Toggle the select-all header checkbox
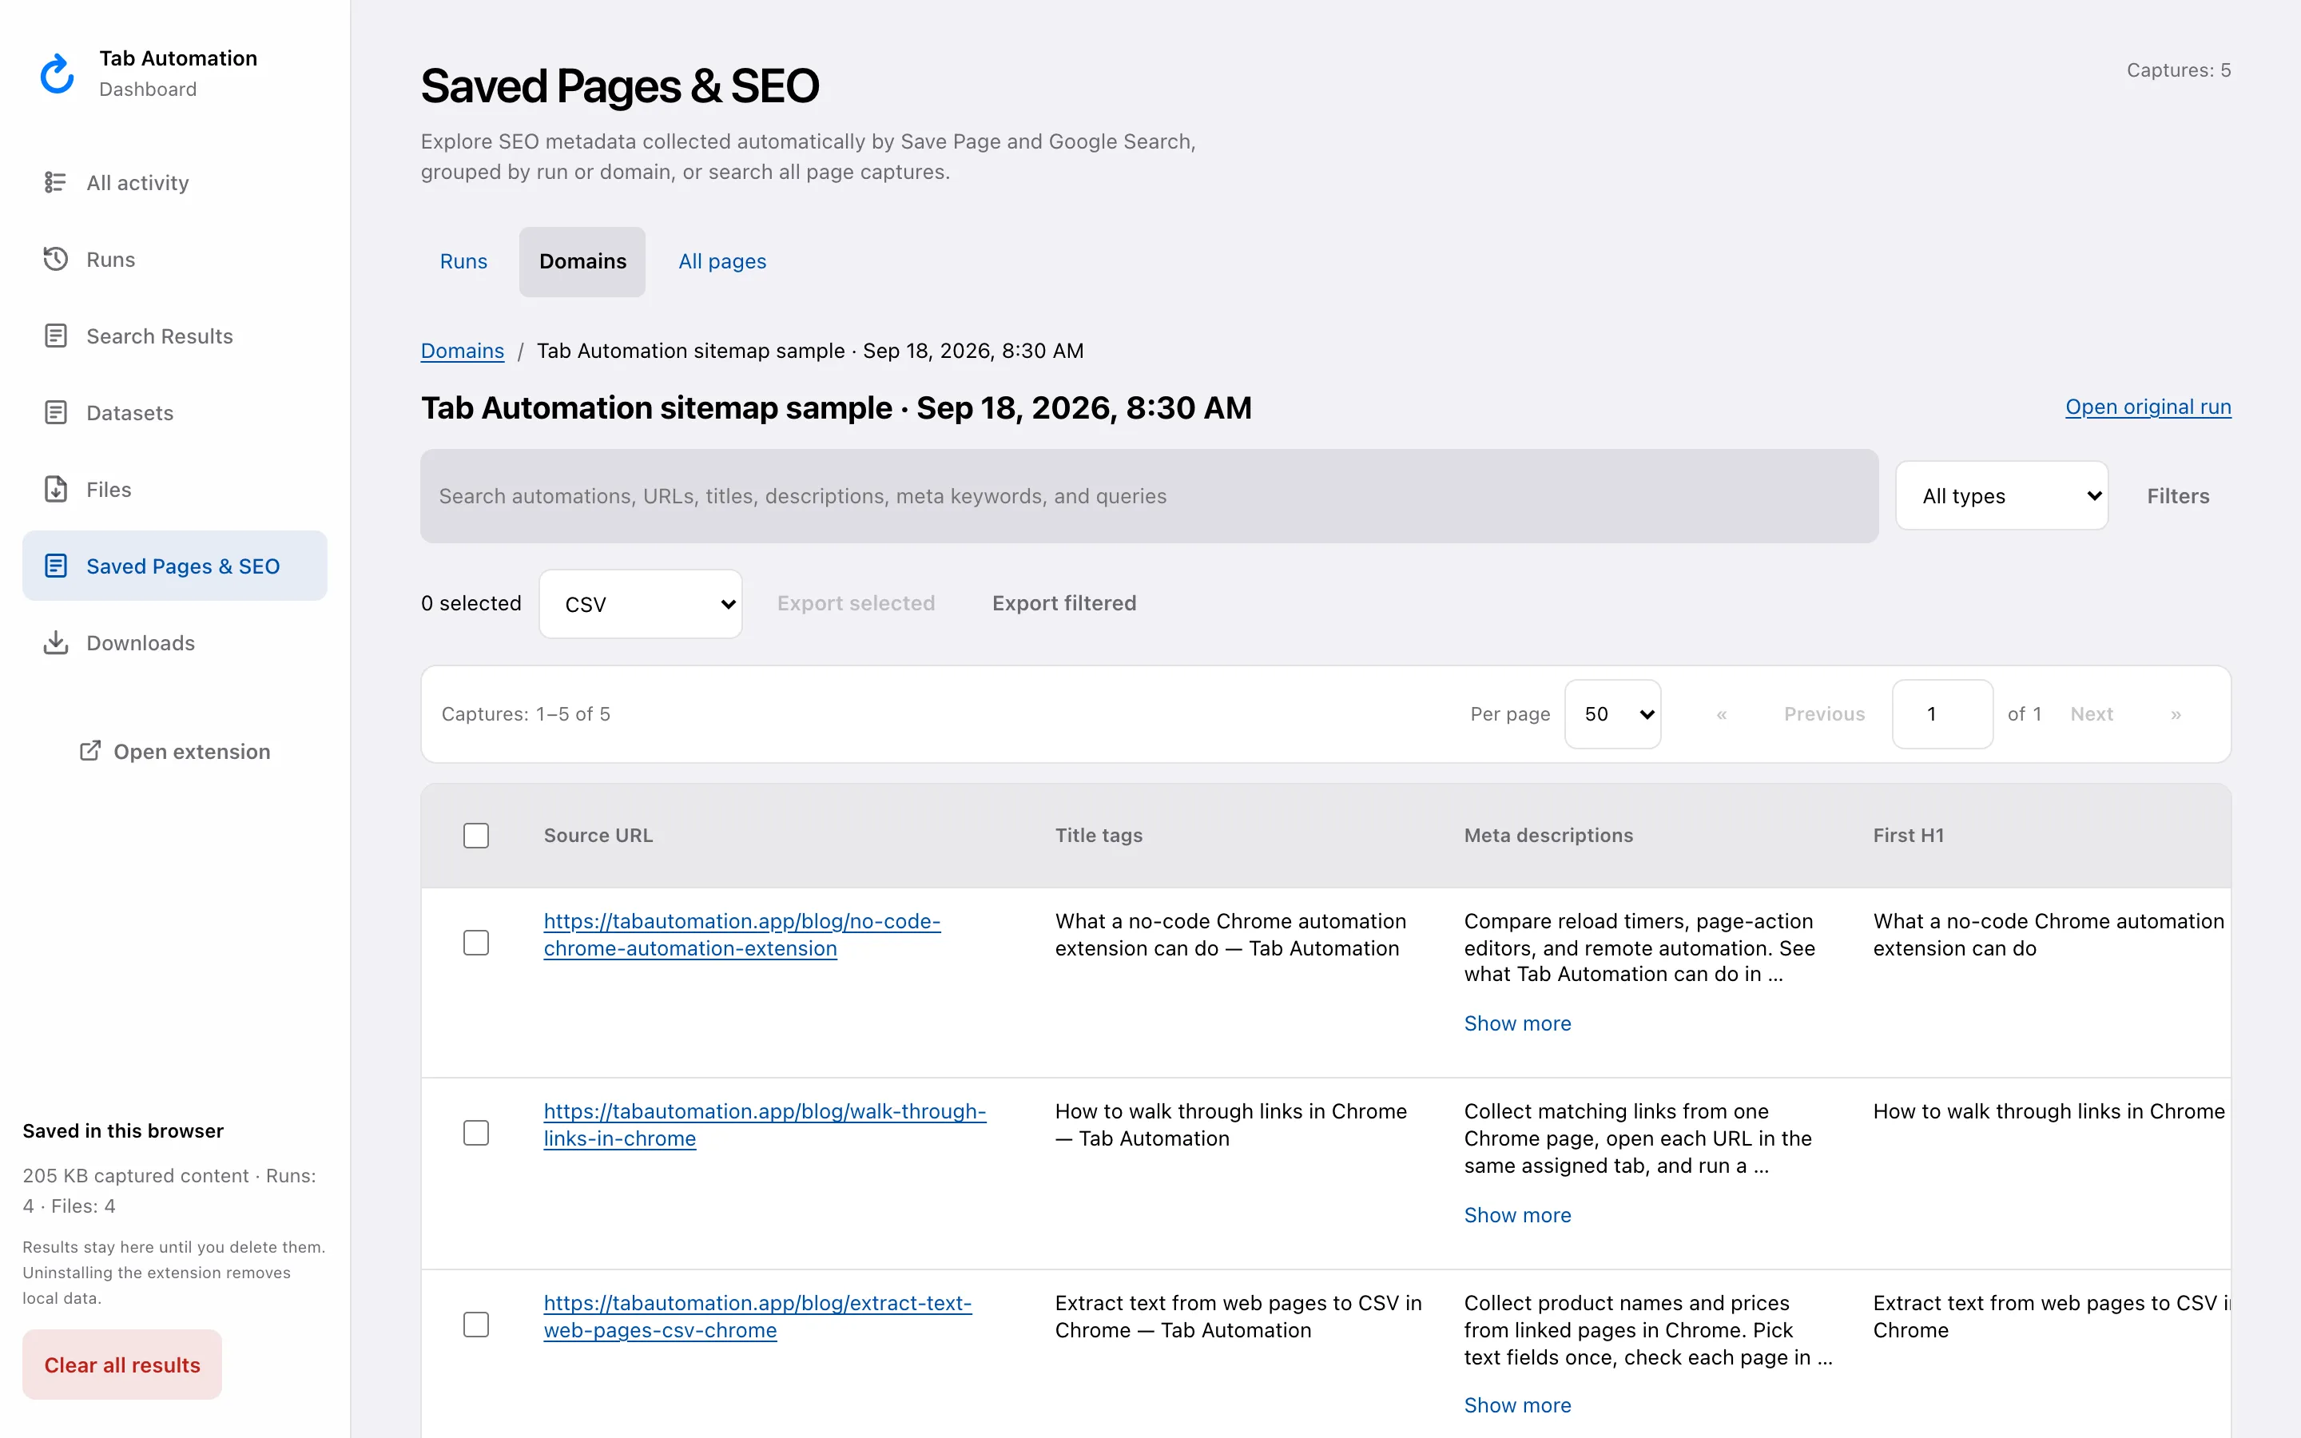 (476, 836)
